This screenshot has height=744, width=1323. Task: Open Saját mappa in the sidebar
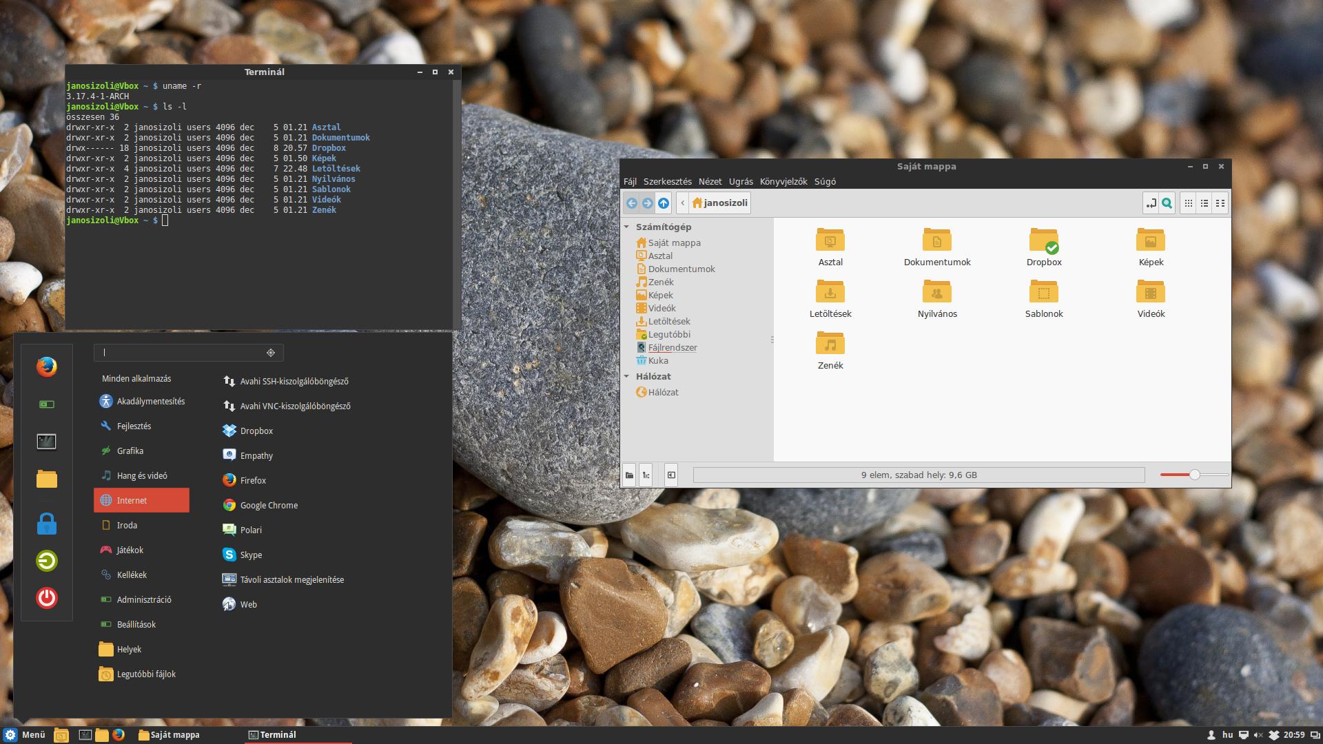pyautogui.click(x=668, y=242)
